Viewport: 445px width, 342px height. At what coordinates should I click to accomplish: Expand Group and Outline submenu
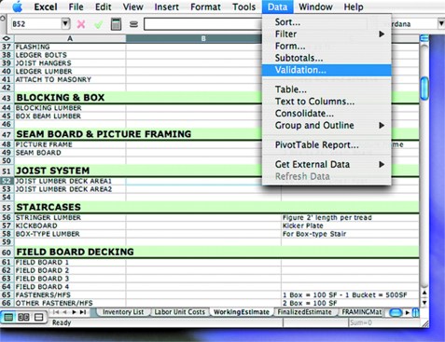coord(382,125)
